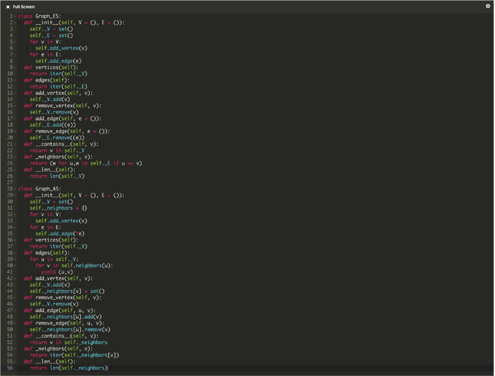Fold Graph_ES __init__ at line 2
The image size is (495, 376).
click(x=15, y=23)
